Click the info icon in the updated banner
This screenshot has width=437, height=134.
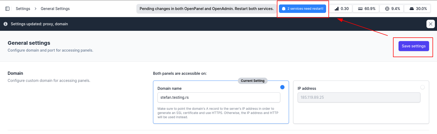6,24
